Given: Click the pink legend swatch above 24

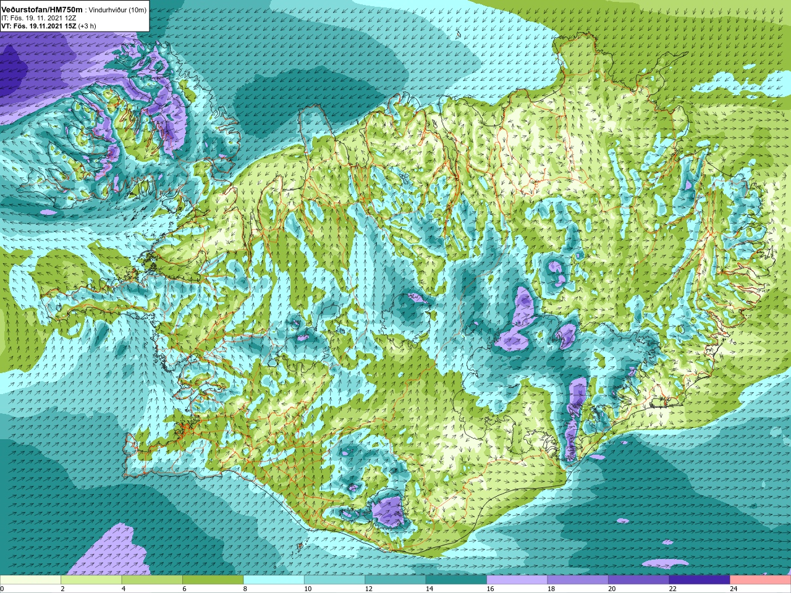Looking at the screenshot, I should (x=761, y=580).
